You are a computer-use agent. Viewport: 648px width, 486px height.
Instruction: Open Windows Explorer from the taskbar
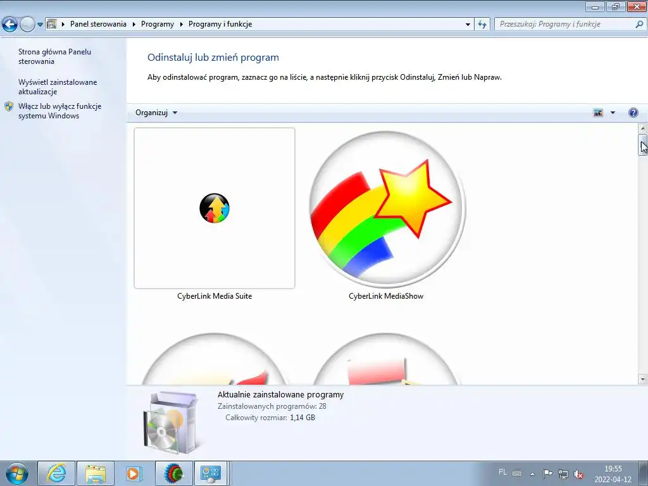[x=96, y=473]
